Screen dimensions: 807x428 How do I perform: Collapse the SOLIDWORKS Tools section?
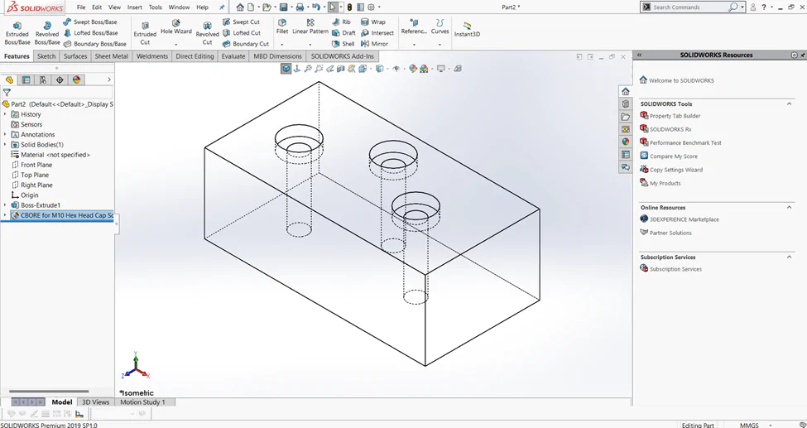pos(789,104)
